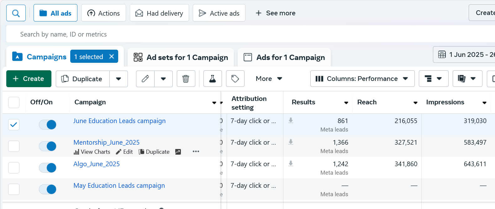Click the 341,860 reach value
The image size is (495, 209).
406,164
